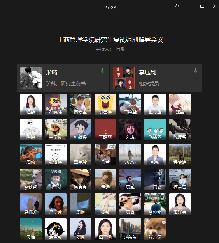Pin the meeting window on top
Screen dimensions: 219x243
point(177,6)
